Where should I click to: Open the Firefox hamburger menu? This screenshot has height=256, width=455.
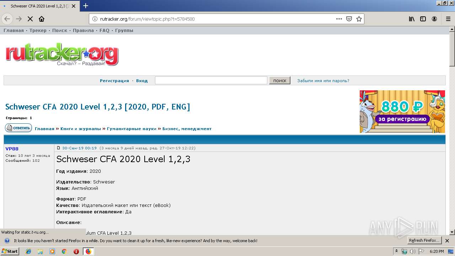448,19
